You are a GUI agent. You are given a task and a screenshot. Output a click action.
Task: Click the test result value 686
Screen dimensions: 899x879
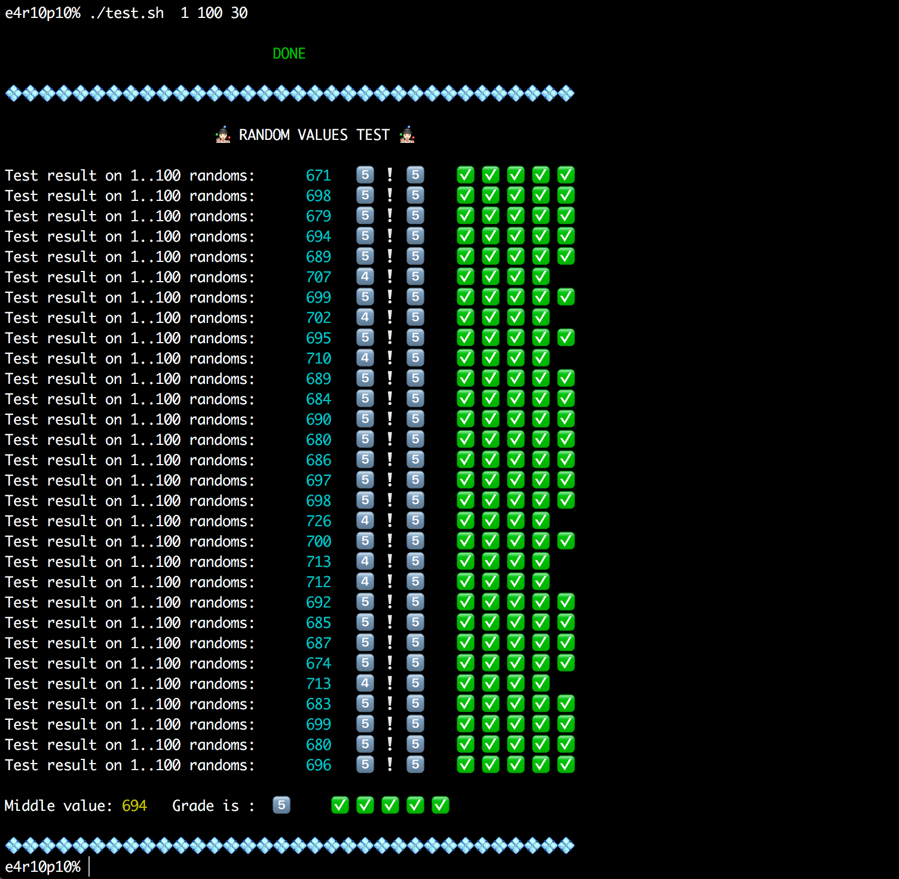pyautogui.click(x=319, y=460)
